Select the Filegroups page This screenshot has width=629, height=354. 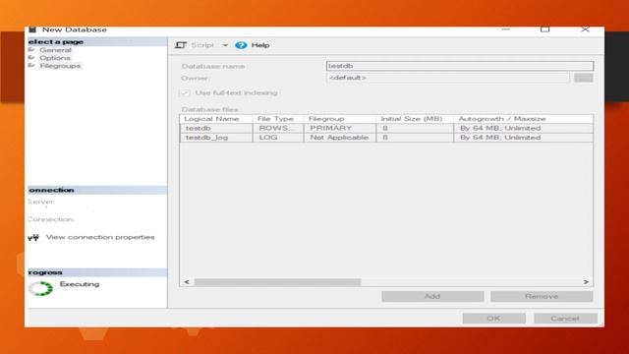pyautogui.click(x=60, y=66)
